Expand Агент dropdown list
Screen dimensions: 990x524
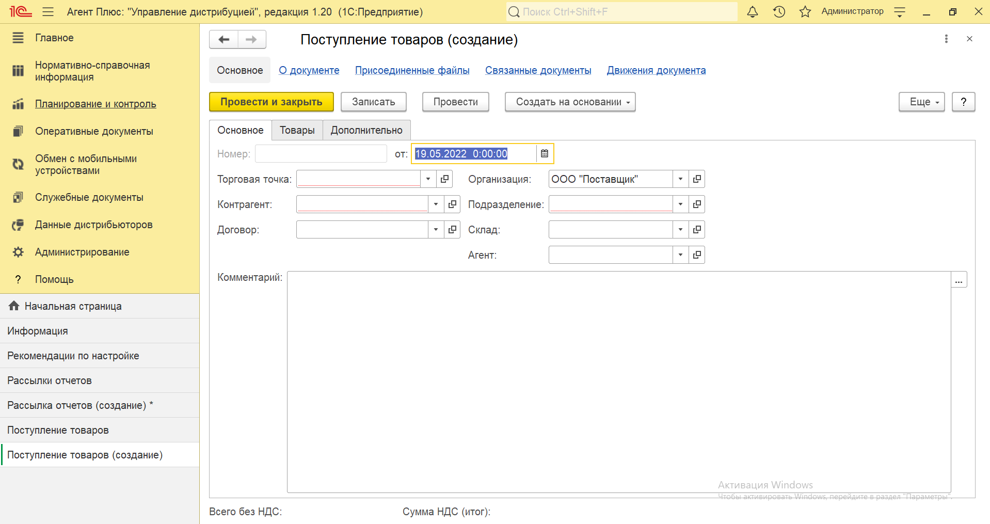[680, 255]
